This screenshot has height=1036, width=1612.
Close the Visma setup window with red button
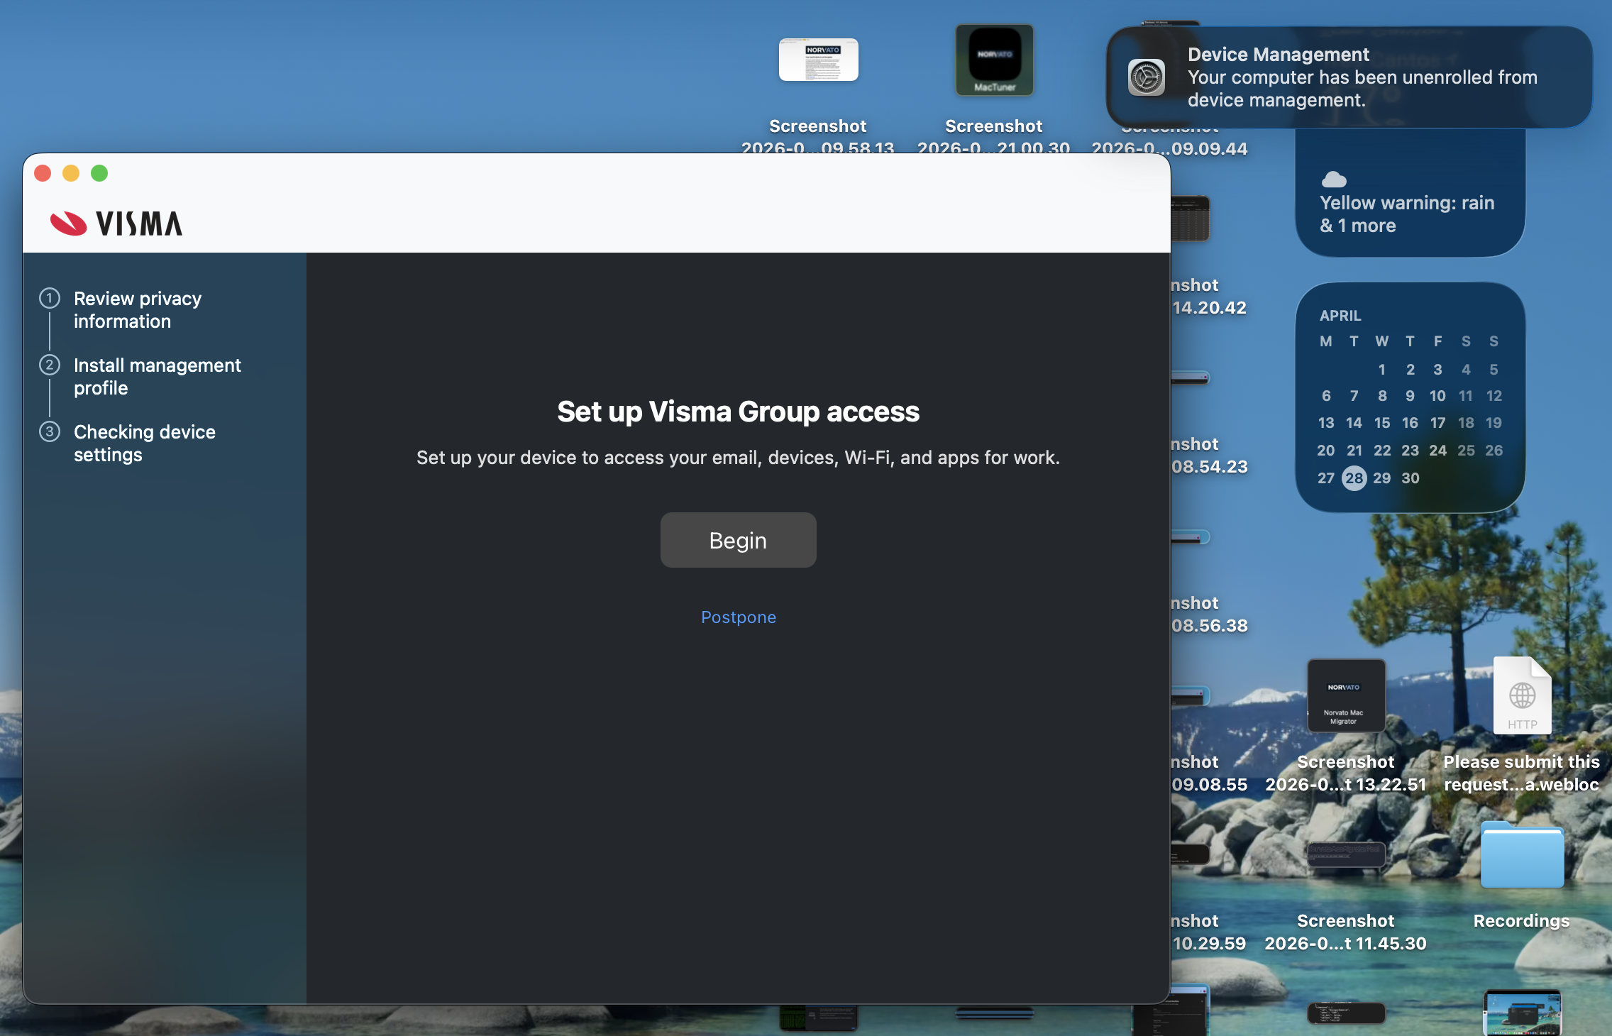pyautogui.click(x=43, y=173)
